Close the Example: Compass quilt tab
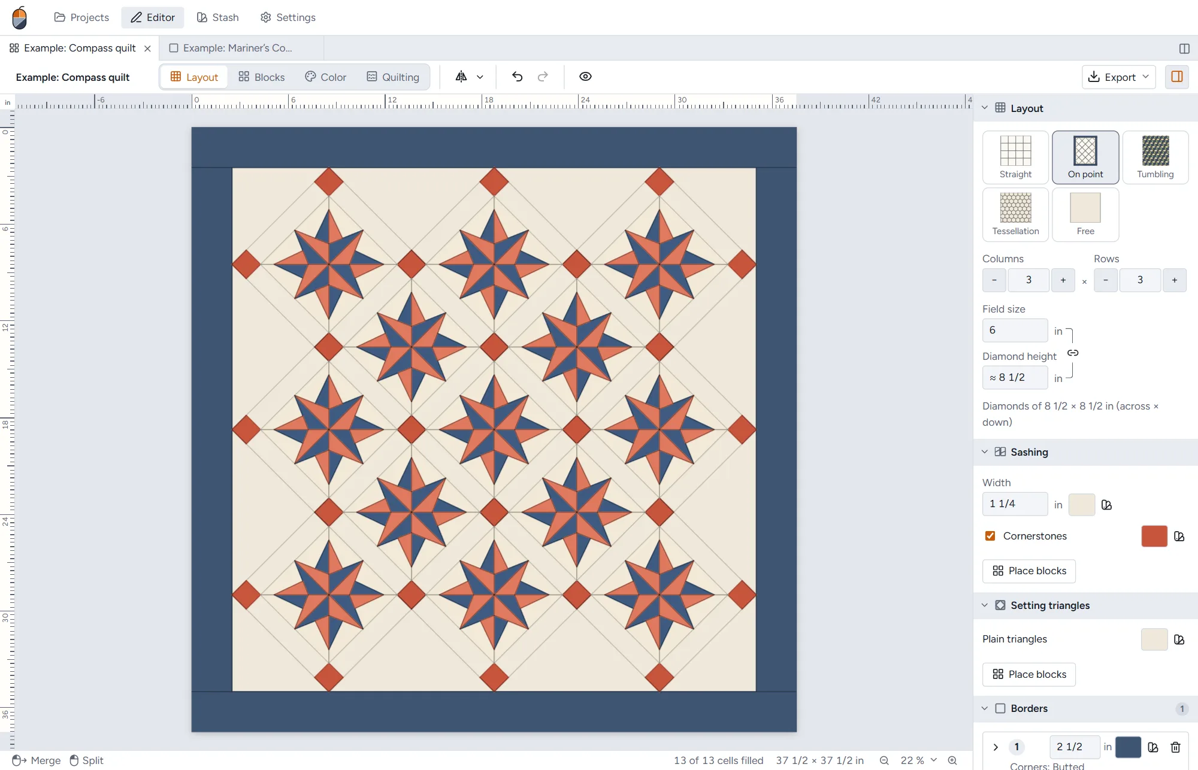The width and height of the screenshot is (1198, 770). coord(147,48)
